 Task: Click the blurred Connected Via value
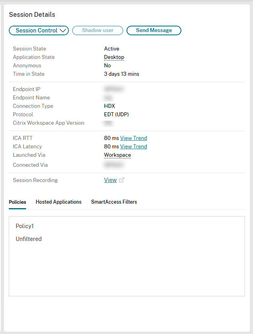(114, 165)
